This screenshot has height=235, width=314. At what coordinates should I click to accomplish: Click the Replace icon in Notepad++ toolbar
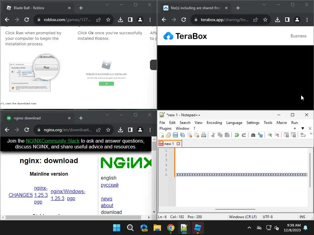coord(260,135)
